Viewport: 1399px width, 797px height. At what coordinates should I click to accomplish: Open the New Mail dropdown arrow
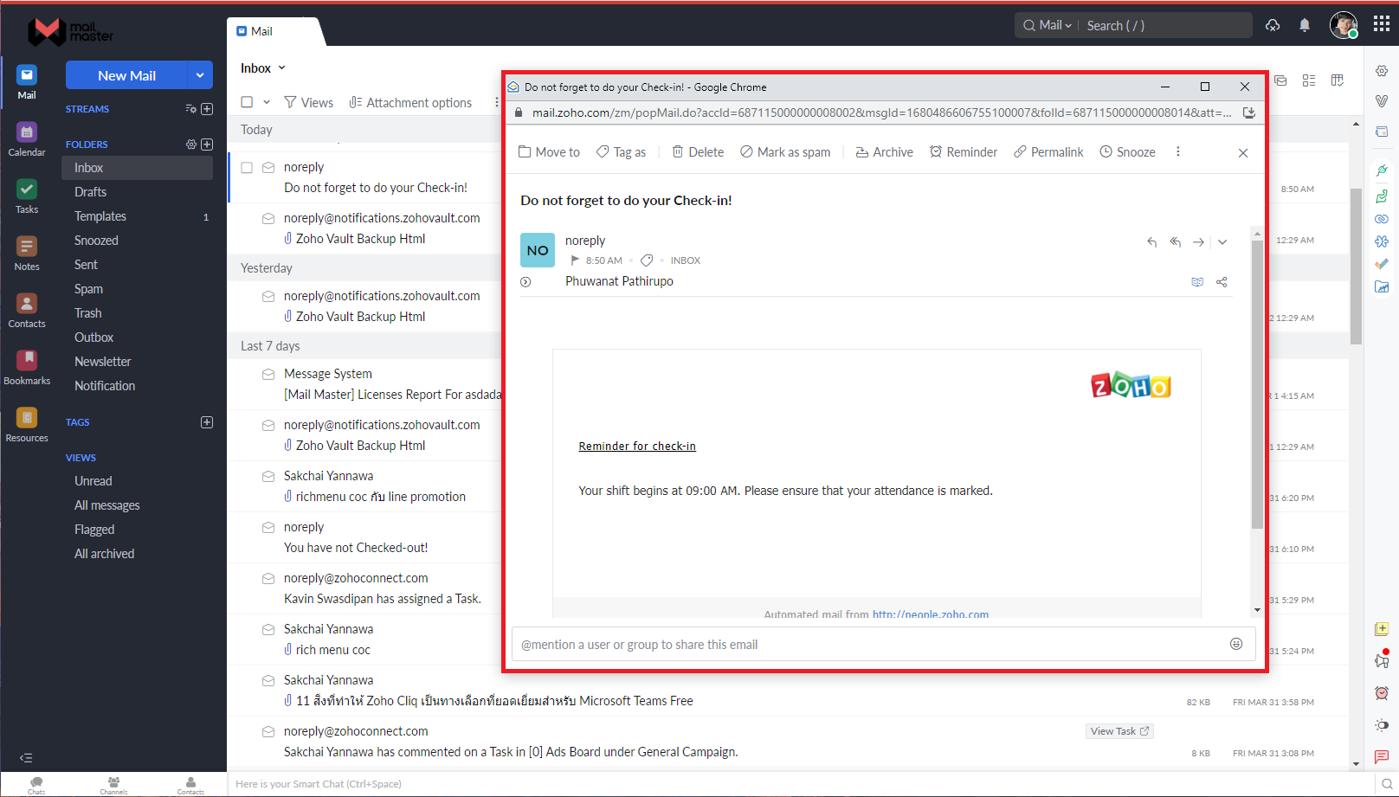pos(201,75)
